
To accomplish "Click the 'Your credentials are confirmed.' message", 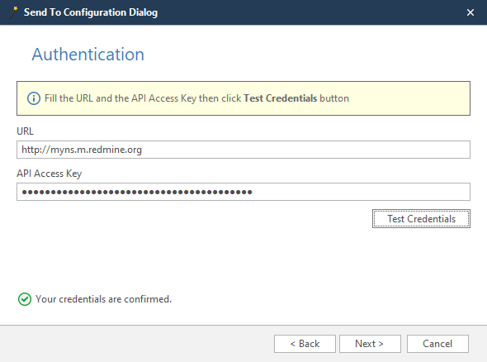I will pos(103,299).
